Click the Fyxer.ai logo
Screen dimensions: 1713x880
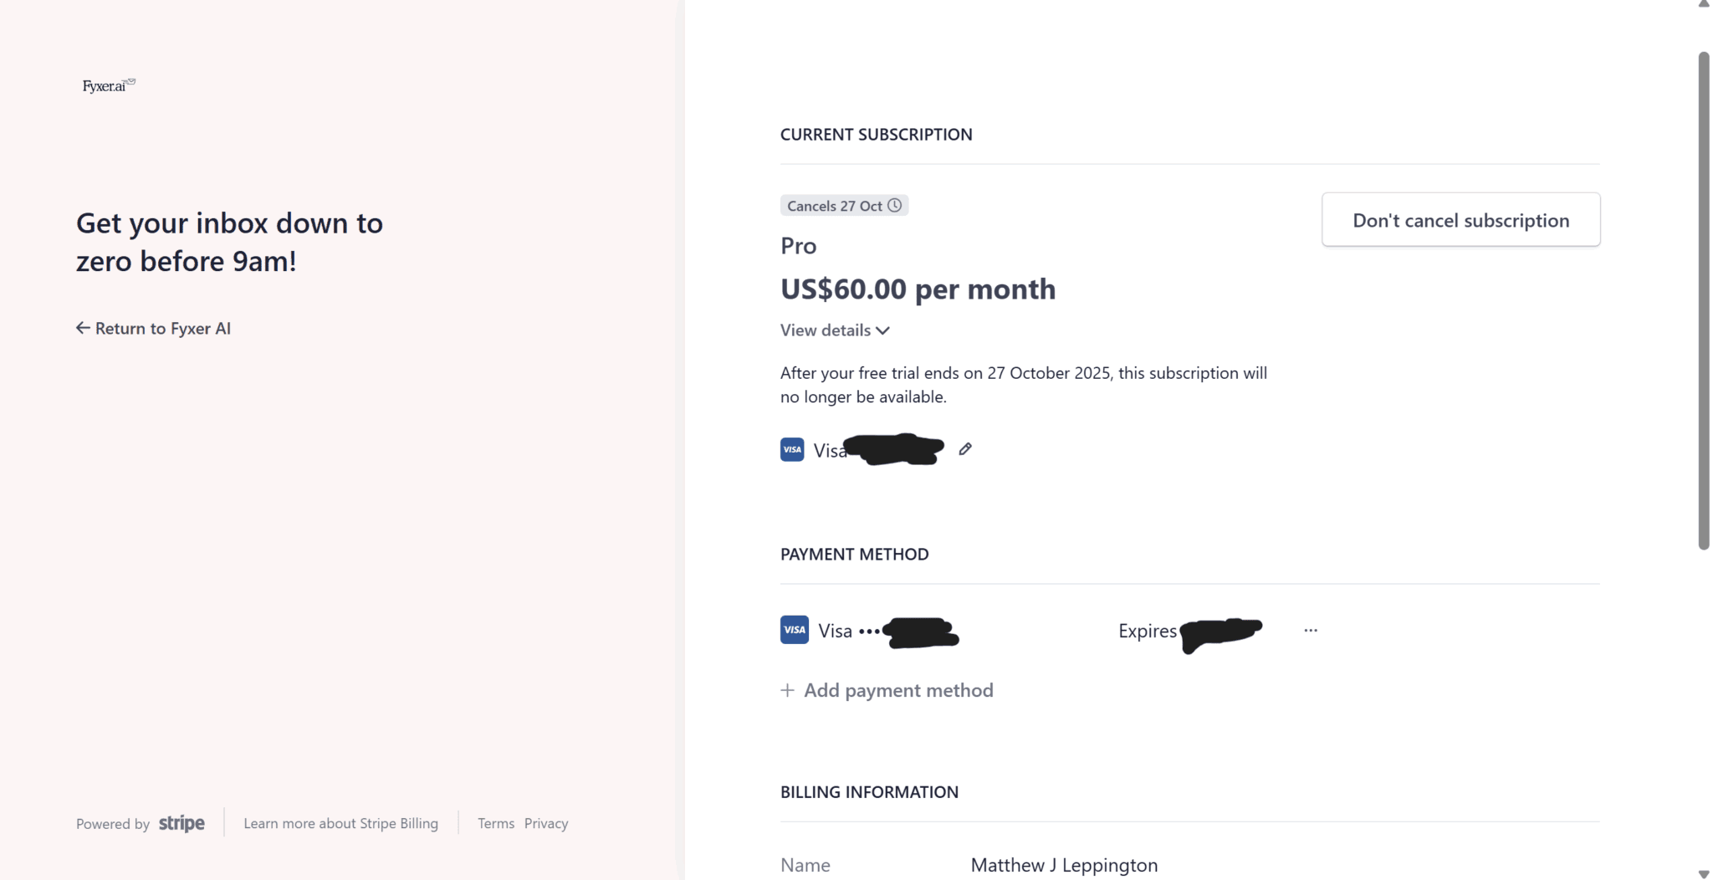click(108, 85)
